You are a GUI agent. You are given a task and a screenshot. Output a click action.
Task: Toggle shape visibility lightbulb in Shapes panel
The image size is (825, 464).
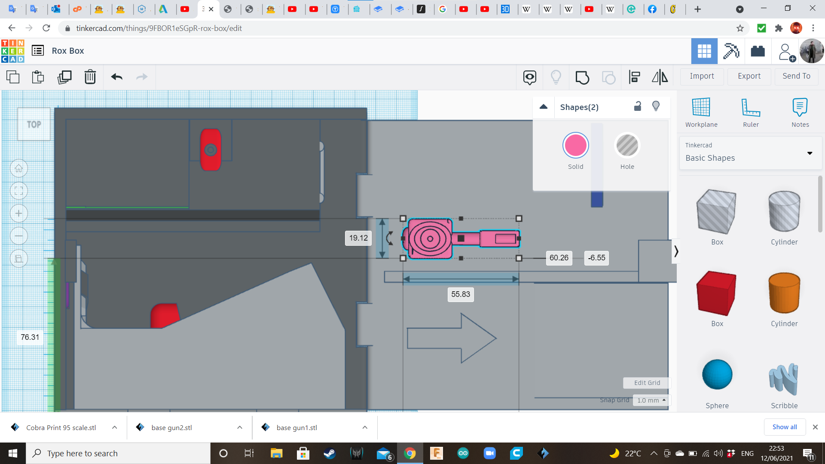656,107
